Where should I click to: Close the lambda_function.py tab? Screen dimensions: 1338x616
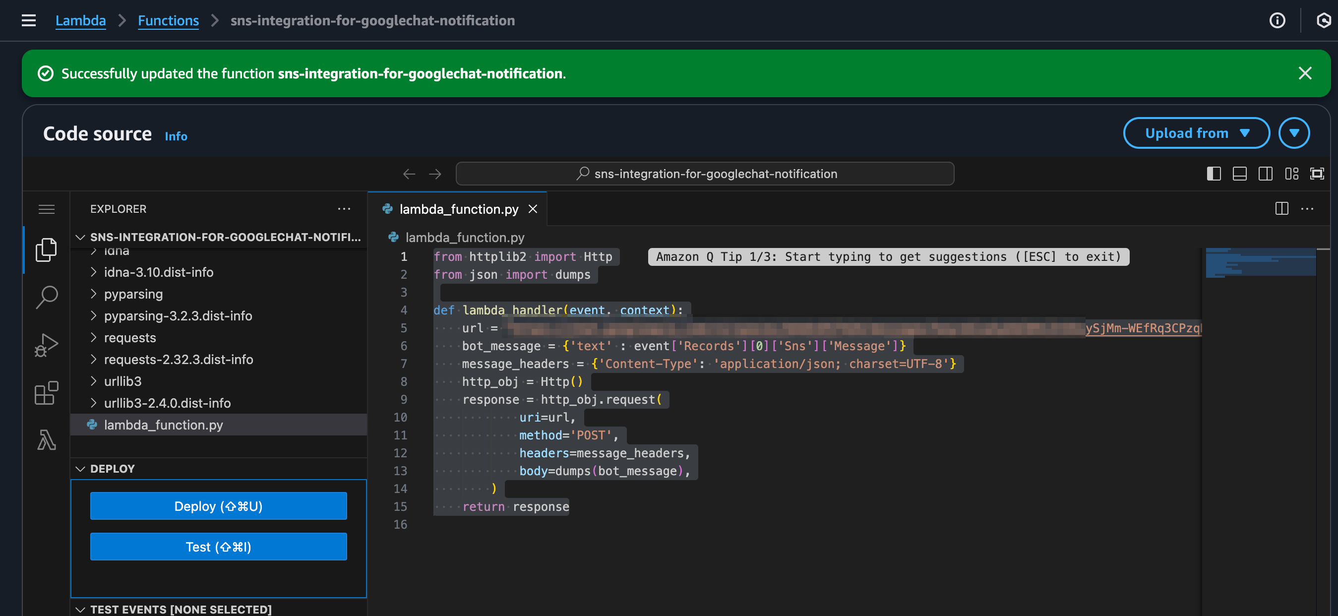coord(533,209)
